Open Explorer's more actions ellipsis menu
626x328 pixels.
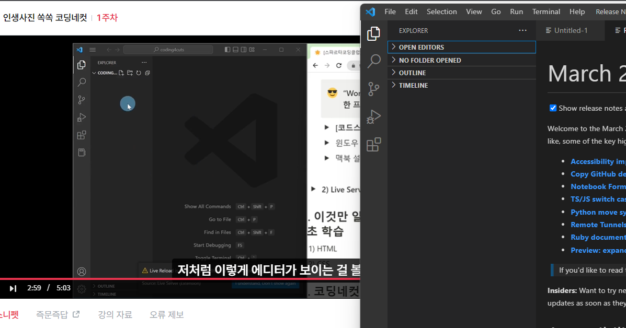pyautogui.click(x=522, y=30)
